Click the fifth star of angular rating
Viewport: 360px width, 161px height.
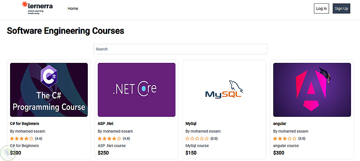pyautogui.click(x=294, y=138)
